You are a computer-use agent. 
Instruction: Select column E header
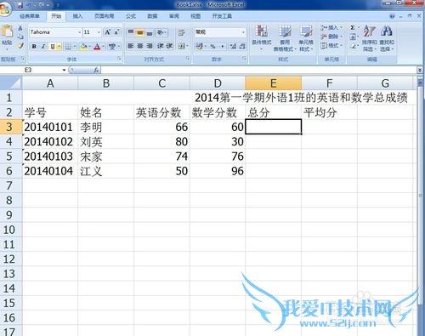(273, 83)
